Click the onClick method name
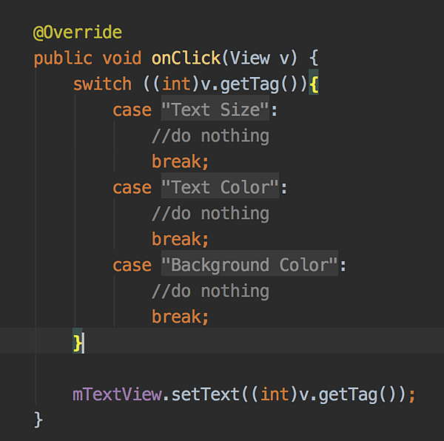This screenshot has width=444, height=441. 186,58
